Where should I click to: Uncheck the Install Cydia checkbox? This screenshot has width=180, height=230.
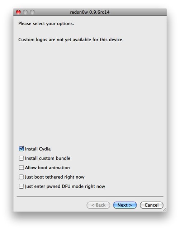coord(21,149)
